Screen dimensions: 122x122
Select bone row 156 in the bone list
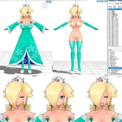point(115,38)
